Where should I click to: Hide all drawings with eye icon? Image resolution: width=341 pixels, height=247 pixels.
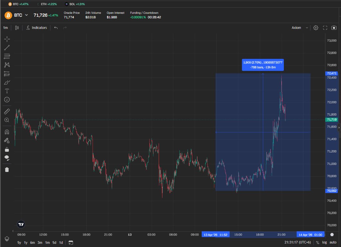click(x=7, y=158)
